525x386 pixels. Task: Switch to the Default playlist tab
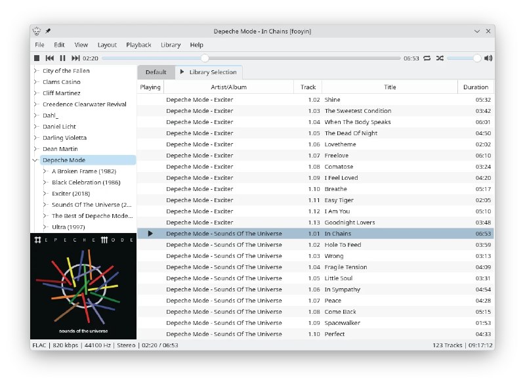156,72
